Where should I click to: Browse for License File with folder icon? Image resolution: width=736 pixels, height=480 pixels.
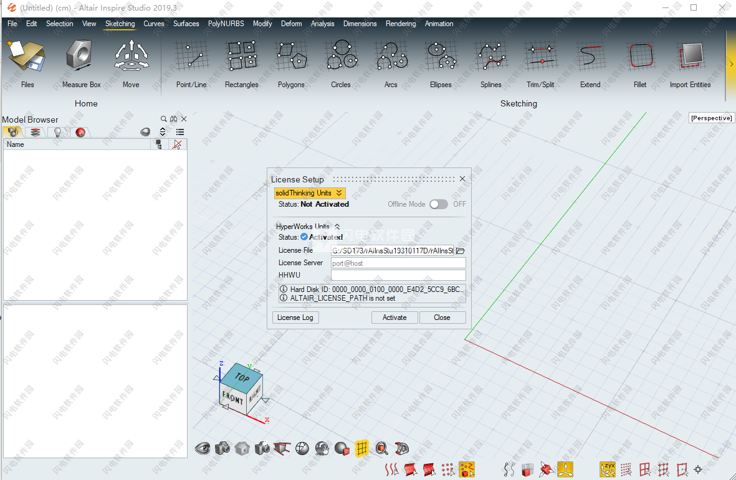tap(461, 251)
